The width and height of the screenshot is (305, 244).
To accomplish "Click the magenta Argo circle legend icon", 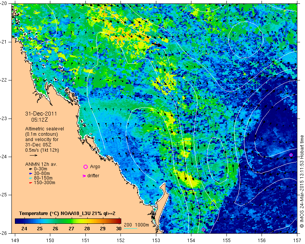I will pyautogui.click(x=85, y=167).
